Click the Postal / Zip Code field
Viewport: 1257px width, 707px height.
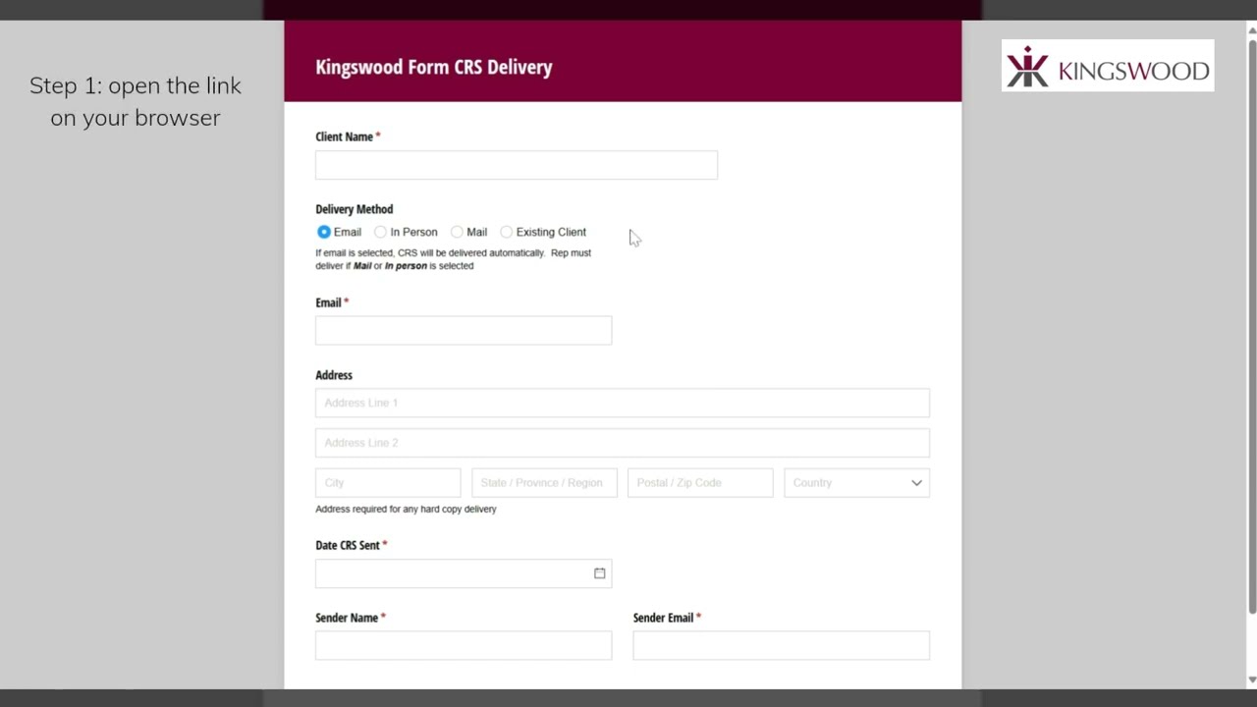700,482
